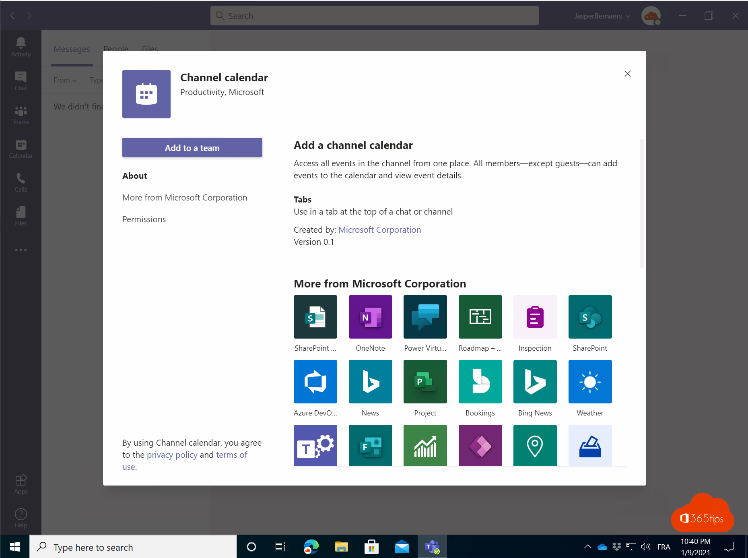Viewport: 748px width, 558px height.
Task: Choose the Bookings app tile
Action: (480, 382)
